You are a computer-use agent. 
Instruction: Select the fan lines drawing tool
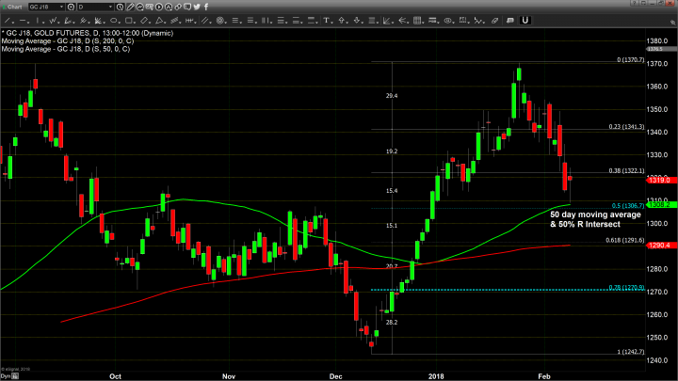pos(98,21)
